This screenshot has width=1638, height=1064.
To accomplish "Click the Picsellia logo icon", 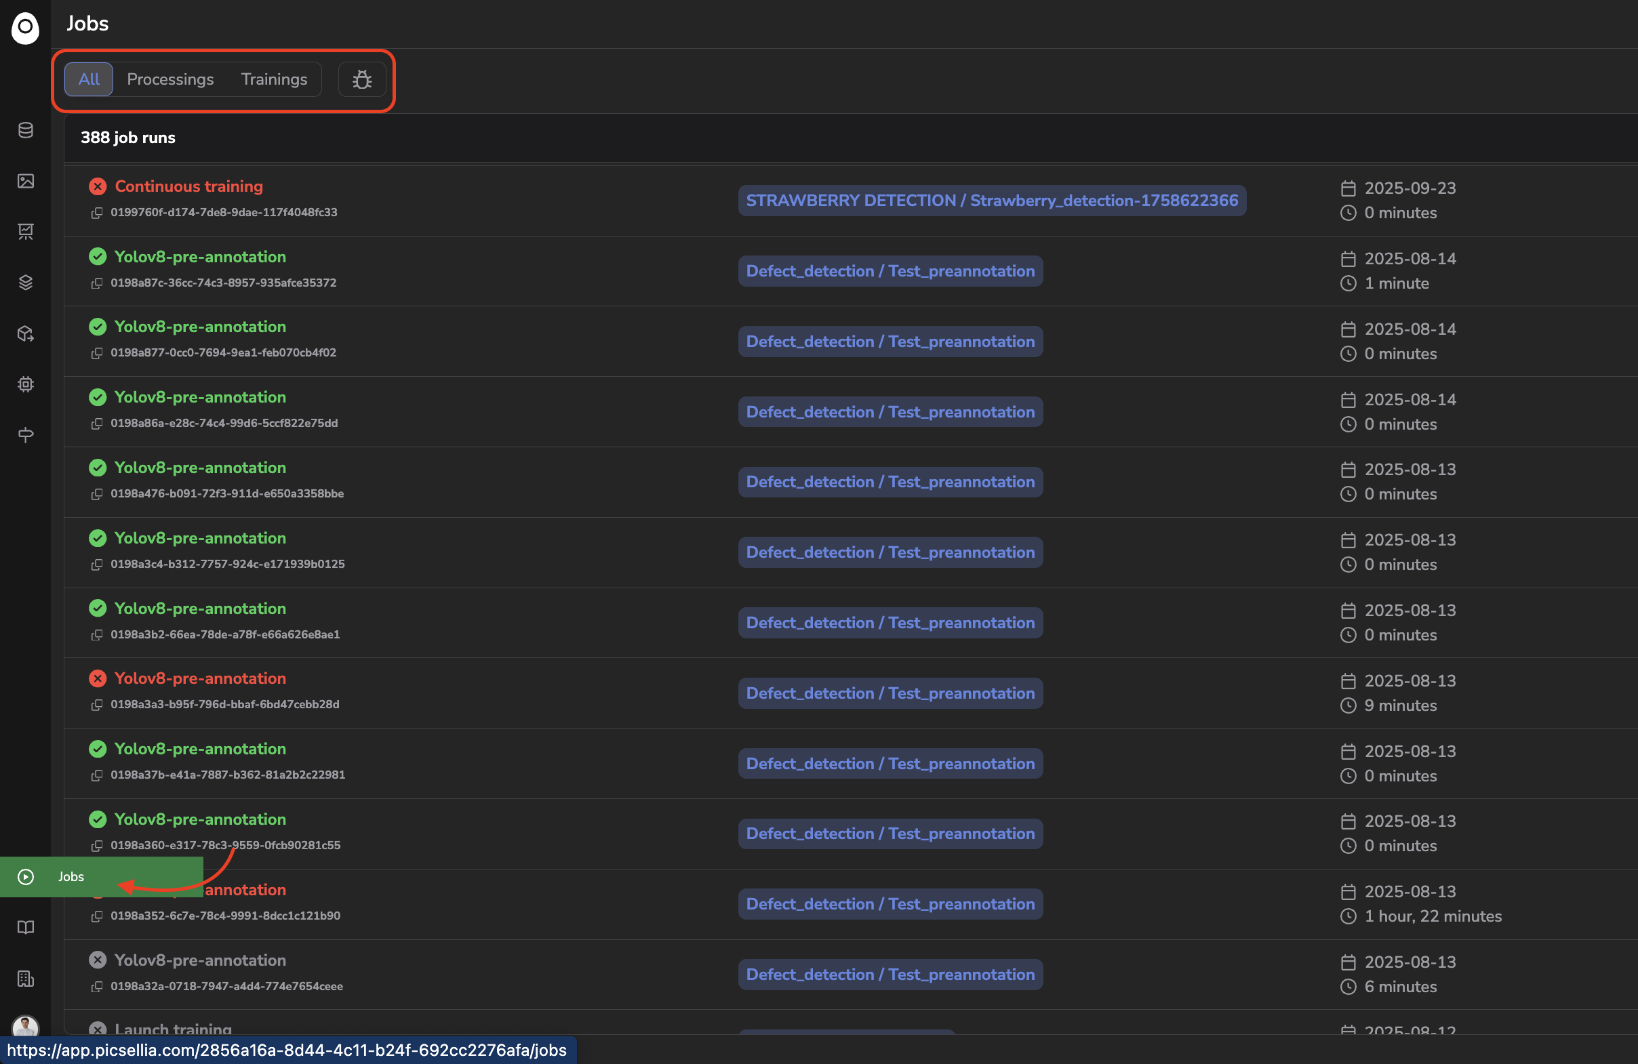I will pos(26,28).
